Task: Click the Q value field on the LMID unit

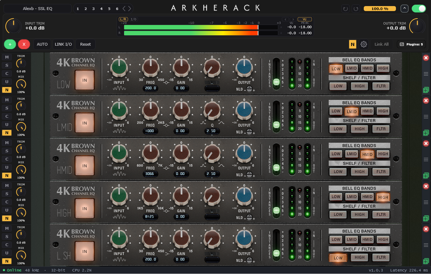Action: click(x=212, y=131)
